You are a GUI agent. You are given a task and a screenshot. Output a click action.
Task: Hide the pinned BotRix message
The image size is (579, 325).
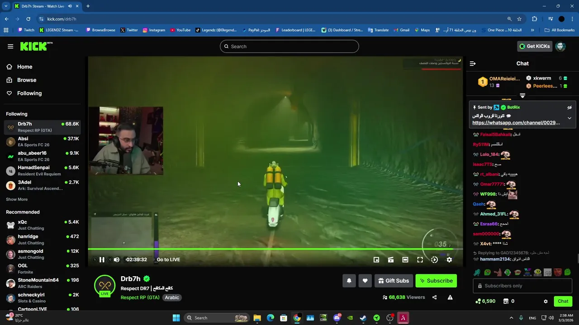570,107
